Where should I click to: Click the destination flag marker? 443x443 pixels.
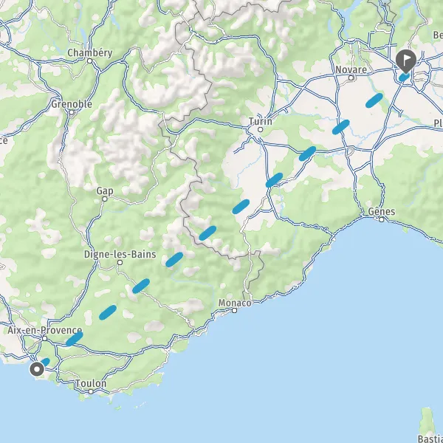tap(405, 61)
